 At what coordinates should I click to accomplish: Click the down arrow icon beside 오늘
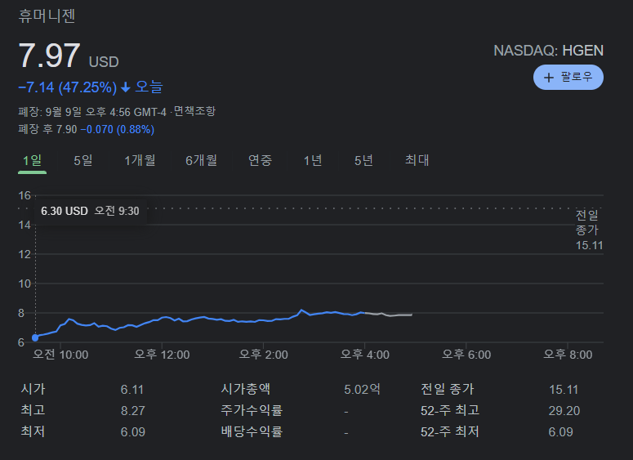pyautogui.click(x=126, y=87)
